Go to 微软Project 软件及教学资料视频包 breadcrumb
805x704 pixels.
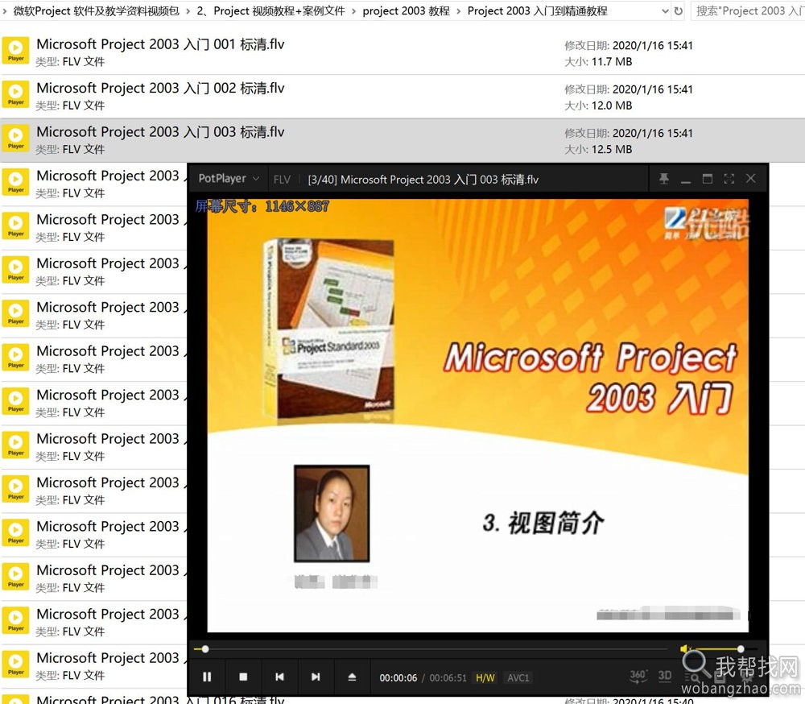tap(97, 10)
